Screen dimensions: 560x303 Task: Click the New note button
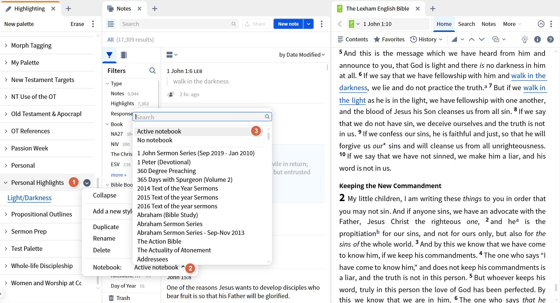tap(288, 24)
